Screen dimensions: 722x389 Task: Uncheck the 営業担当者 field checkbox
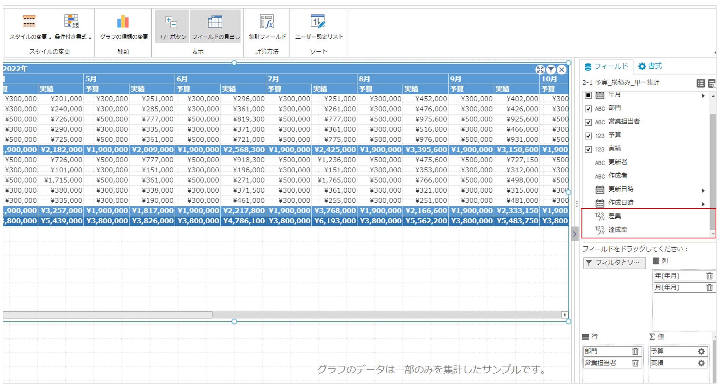coord(588,122)
